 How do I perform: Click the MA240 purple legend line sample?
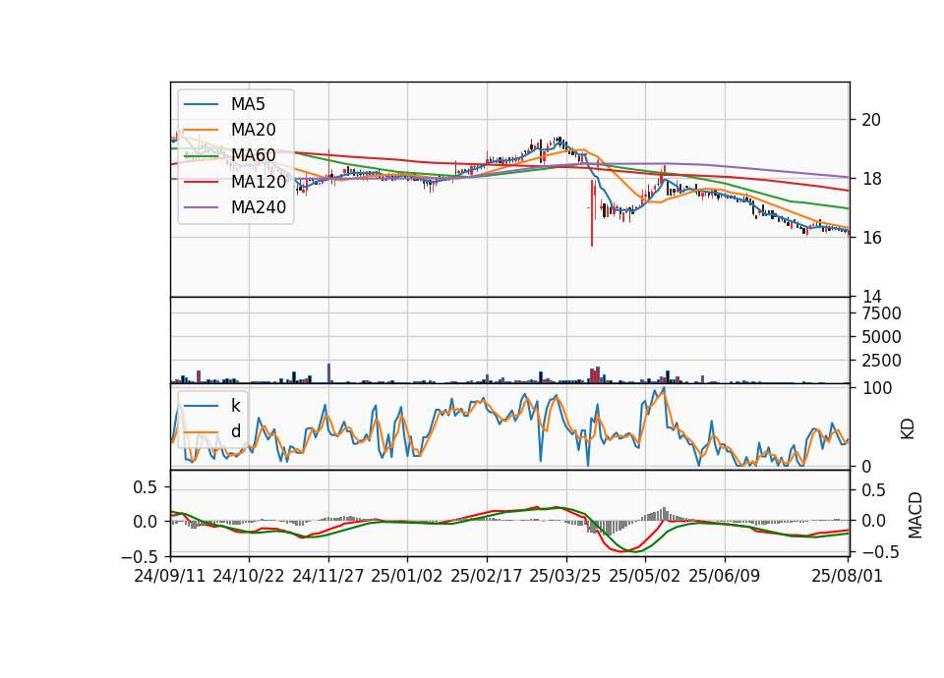(x=201, y=207)
